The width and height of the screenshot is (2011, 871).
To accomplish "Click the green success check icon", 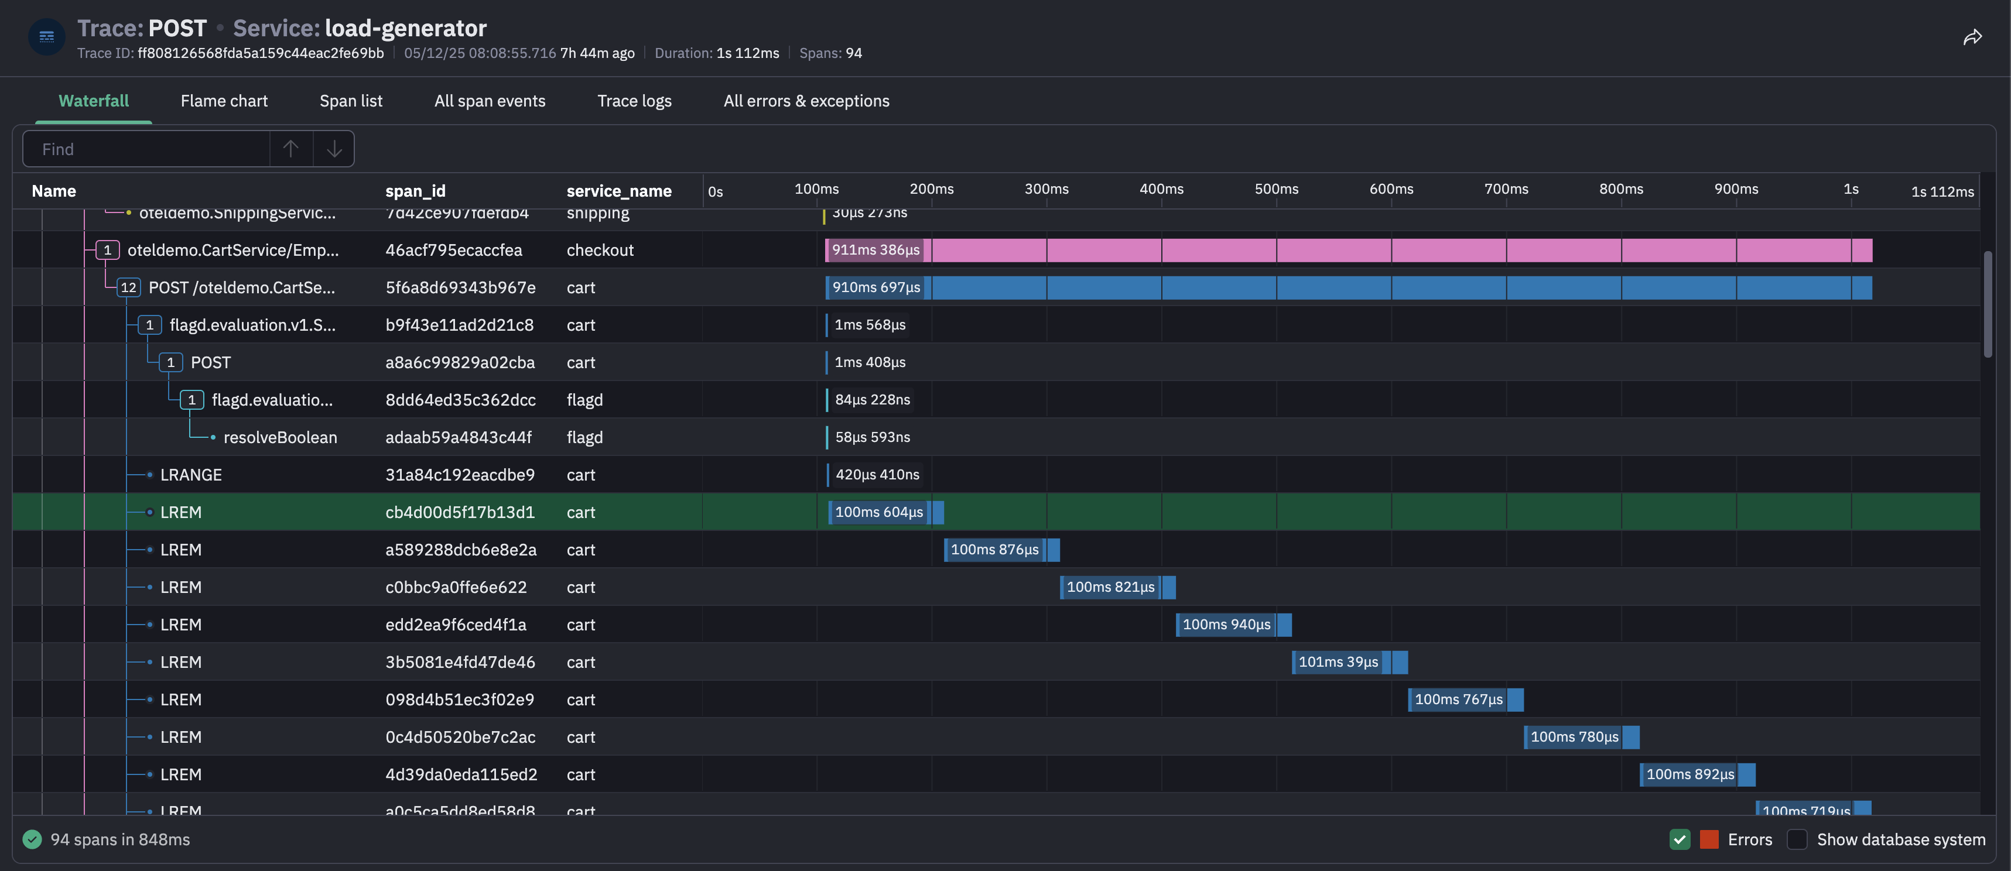I will coord(32,839).
